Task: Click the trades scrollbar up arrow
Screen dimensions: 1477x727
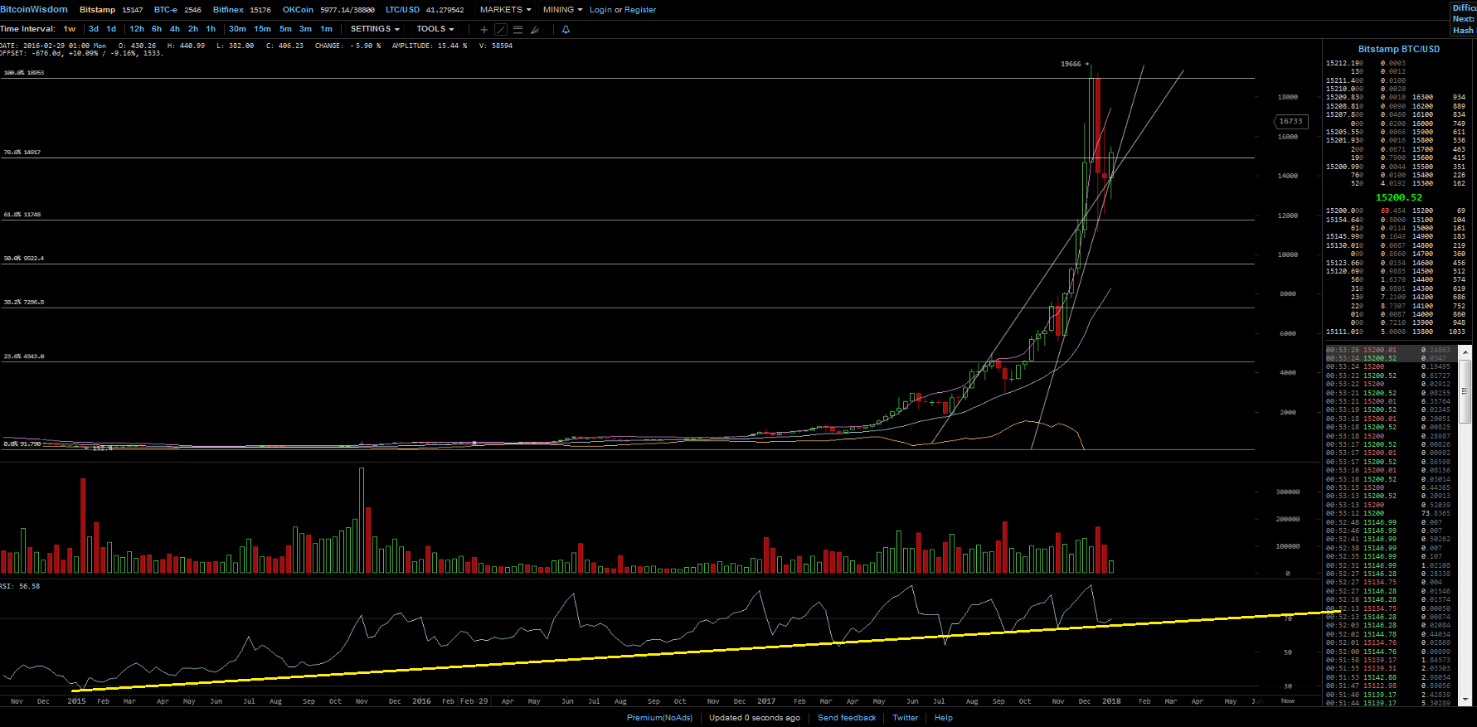Action: coord(1465,351)
